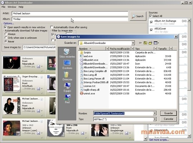The image size is (193, 143).
Task: Click Sitios recientes icon in dialog sidebar
Action: tap(67, 51)
